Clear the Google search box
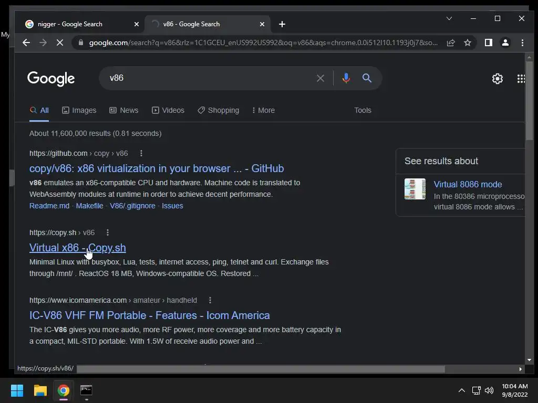The image size is (538, 403). pos(320,78)
